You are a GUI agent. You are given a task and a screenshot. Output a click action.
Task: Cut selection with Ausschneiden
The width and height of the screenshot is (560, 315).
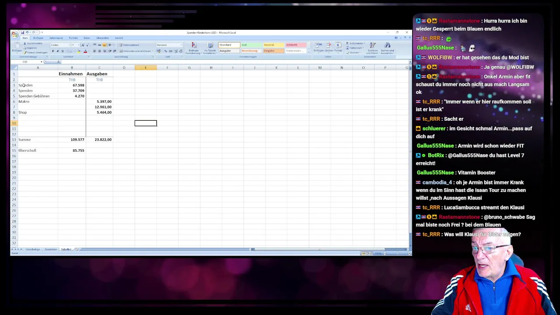tap(33, 43)
